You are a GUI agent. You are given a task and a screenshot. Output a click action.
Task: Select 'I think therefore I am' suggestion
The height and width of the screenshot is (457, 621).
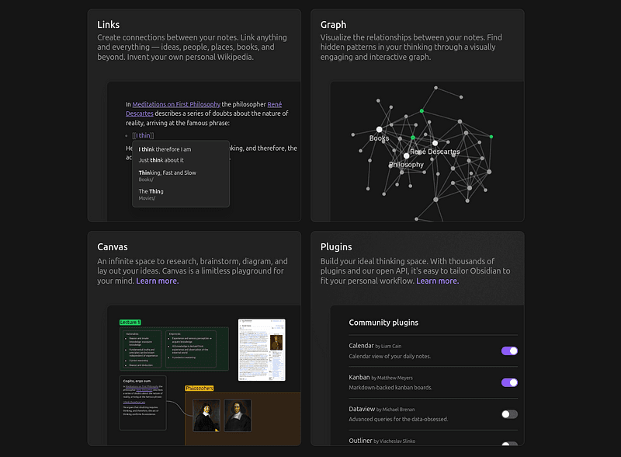[x=165, y=149]
